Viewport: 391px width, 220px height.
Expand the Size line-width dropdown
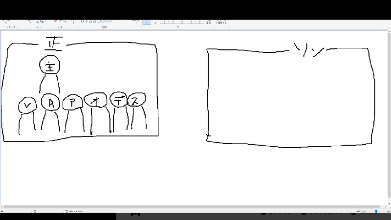click(x=135, y=22)
